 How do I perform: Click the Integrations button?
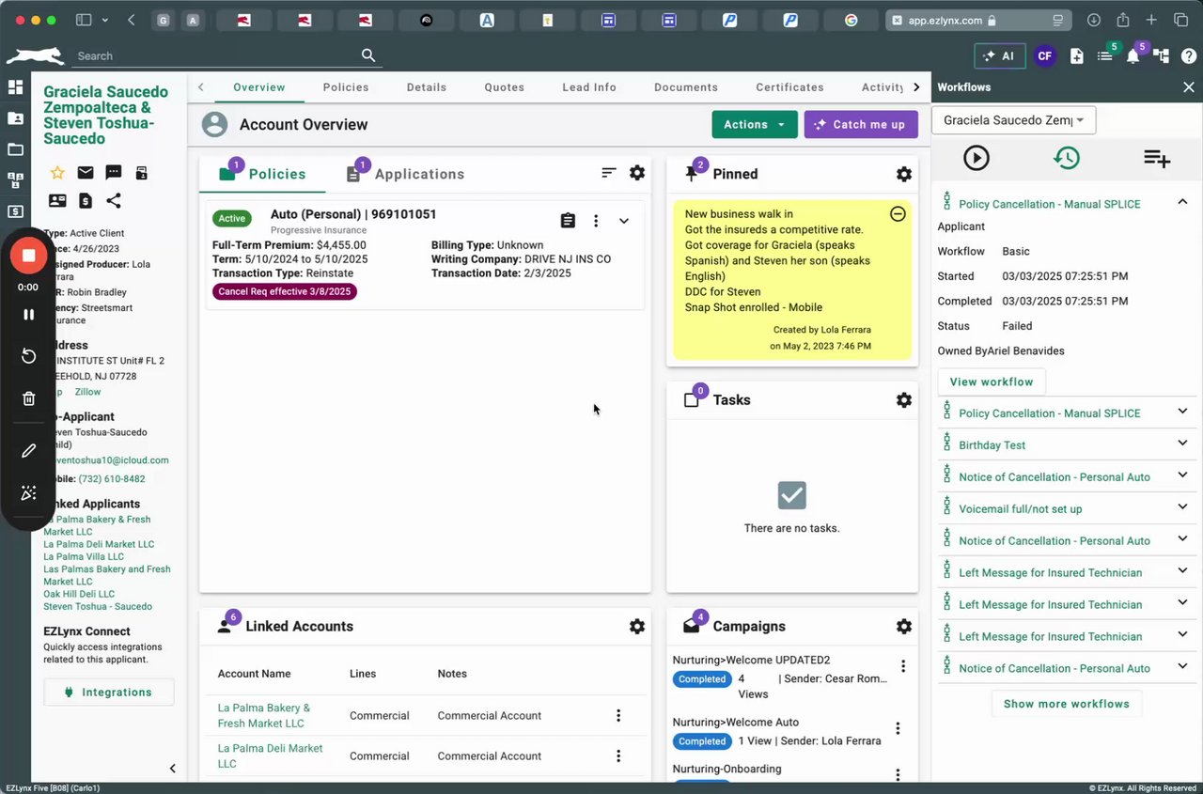click(x=109, y=693)
